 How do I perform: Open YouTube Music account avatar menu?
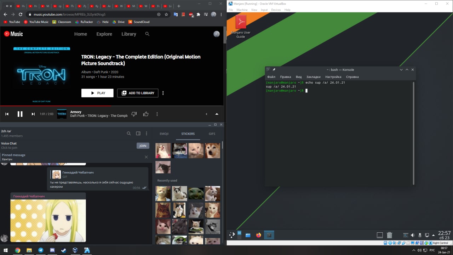[217, 34]
